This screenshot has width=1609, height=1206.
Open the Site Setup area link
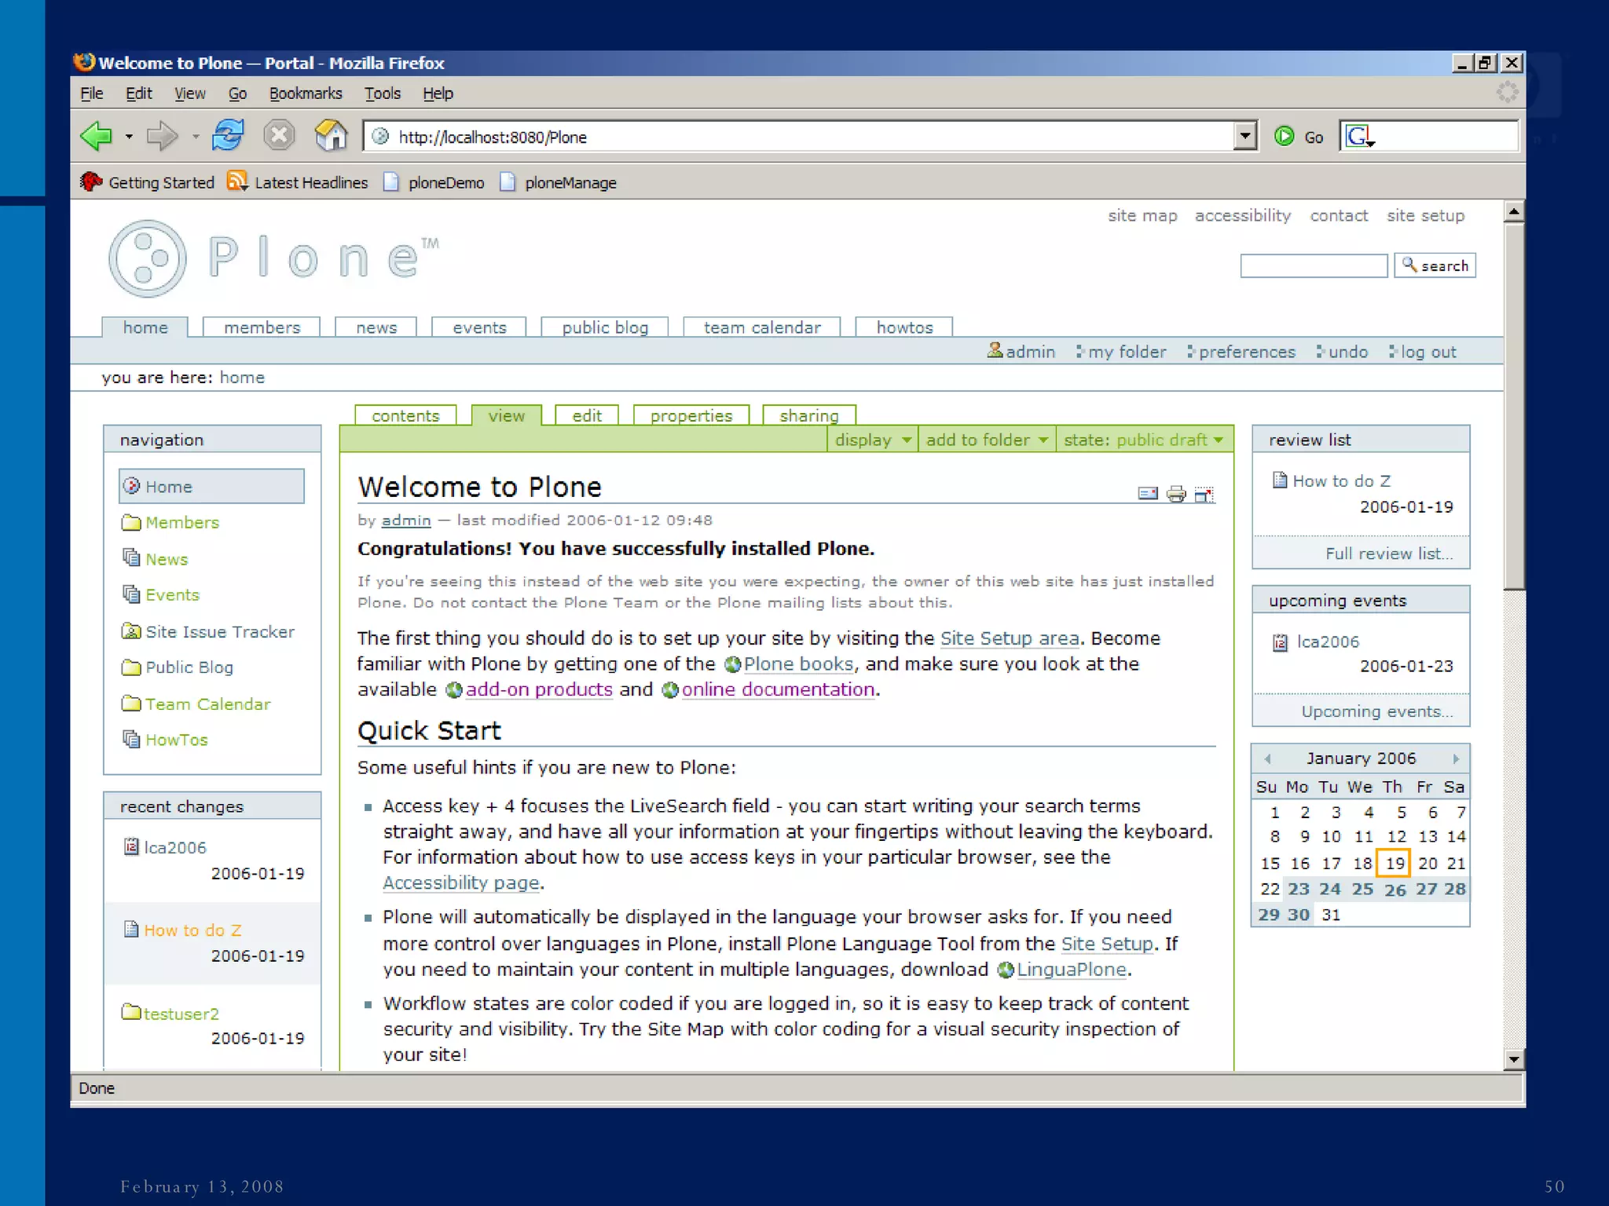click(1010, 638)
